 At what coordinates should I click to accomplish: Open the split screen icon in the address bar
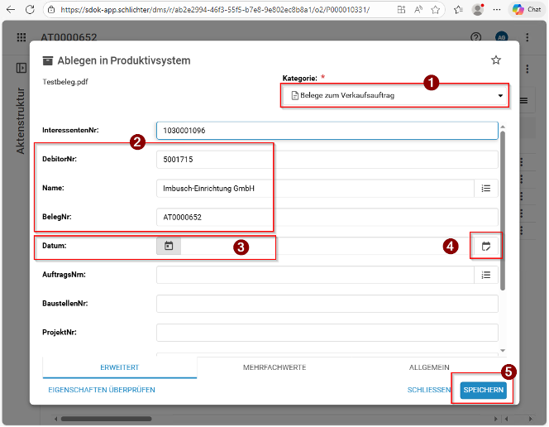[x=401, y=10]
